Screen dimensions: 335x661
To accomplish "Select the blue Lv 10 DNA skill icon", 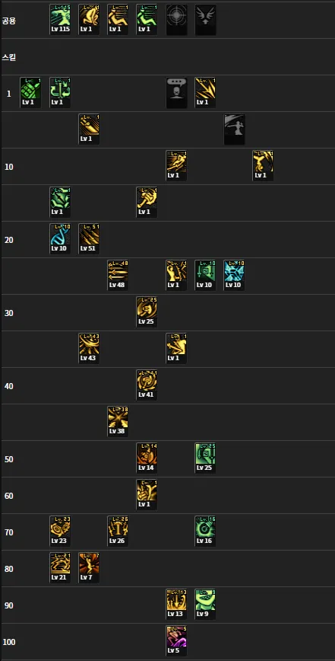I will pos(60,239).
